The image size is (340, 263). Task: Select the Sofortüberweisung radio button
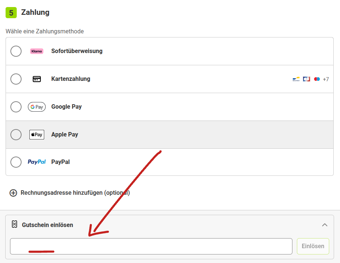(x=16, y=51)
